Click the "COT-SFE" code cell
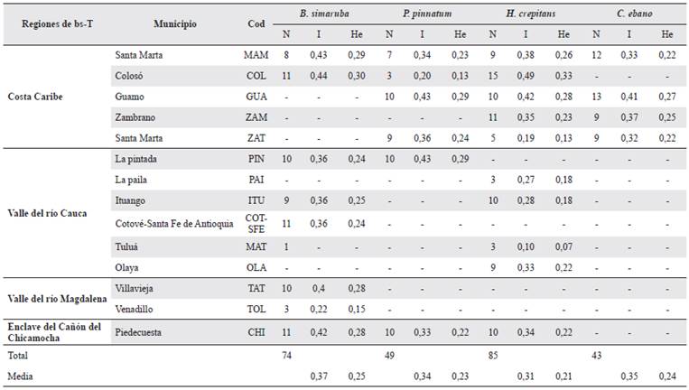689x390 pixels. pyautogui.click(x=256, y=223)
